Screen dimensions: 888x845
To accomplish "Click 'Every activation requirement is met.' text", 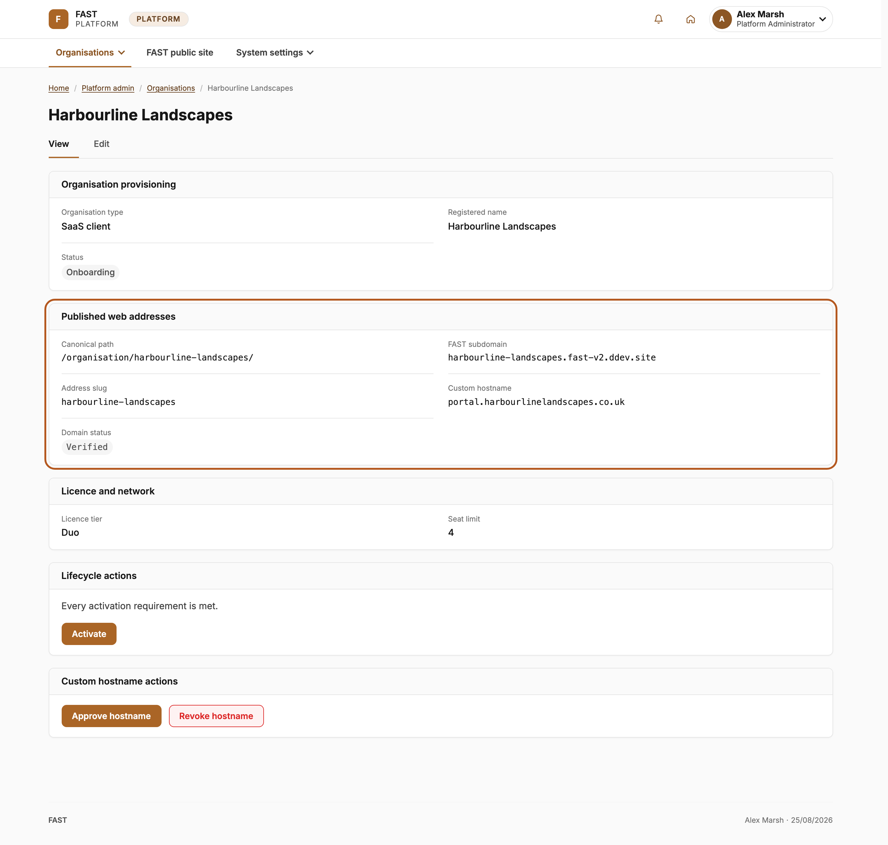I will (140, 606).
